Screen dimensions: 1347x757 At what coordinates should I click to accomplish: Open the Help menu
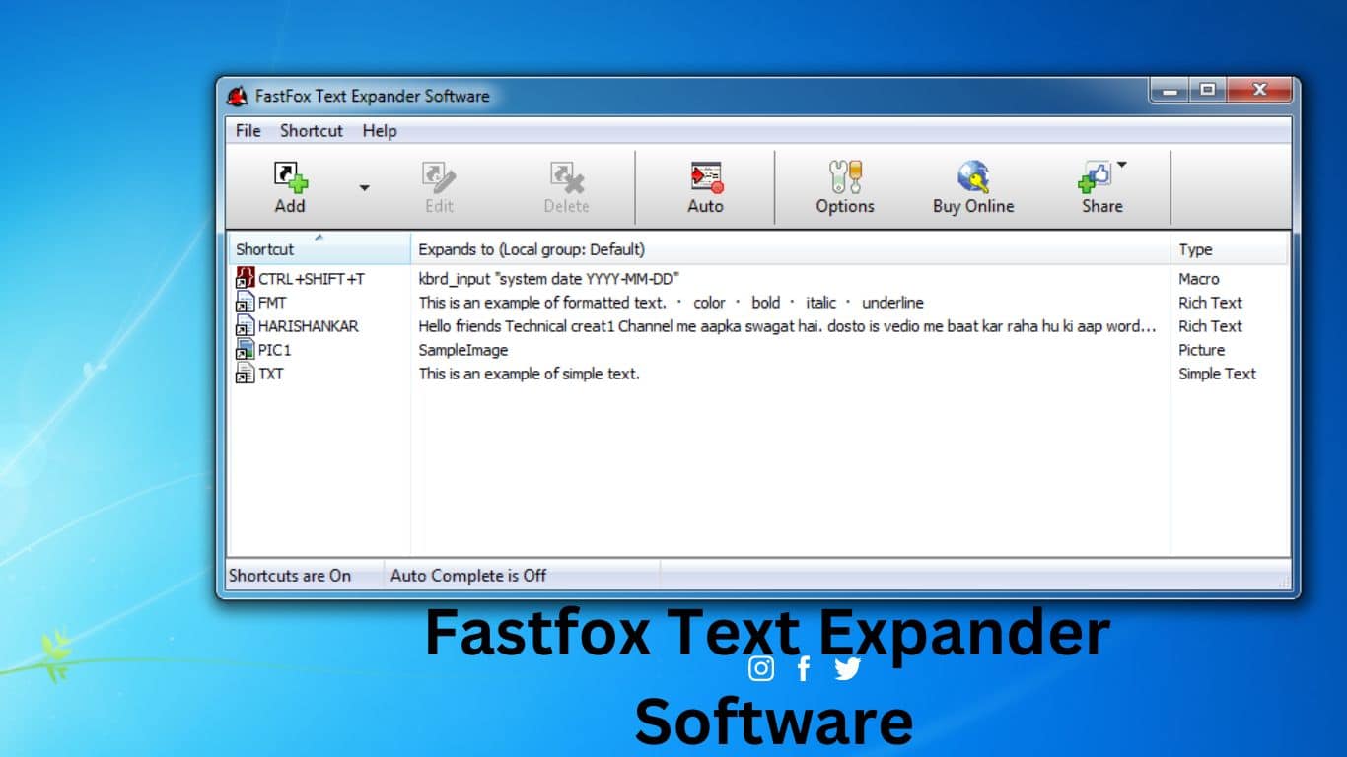379,130
